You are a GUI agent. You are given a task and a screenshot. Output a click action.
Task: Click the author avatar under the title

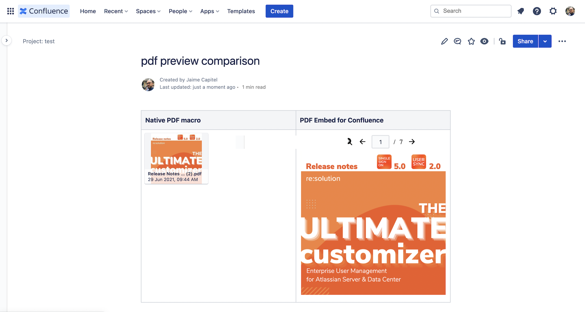pyautogui.click(x=148, y=84)
